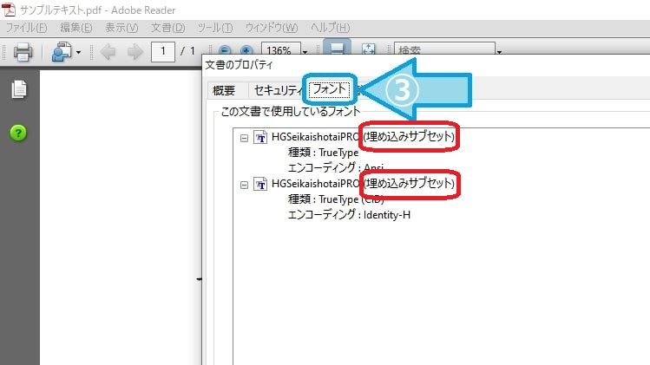Click the zoom in plus button

pos(246,50)
